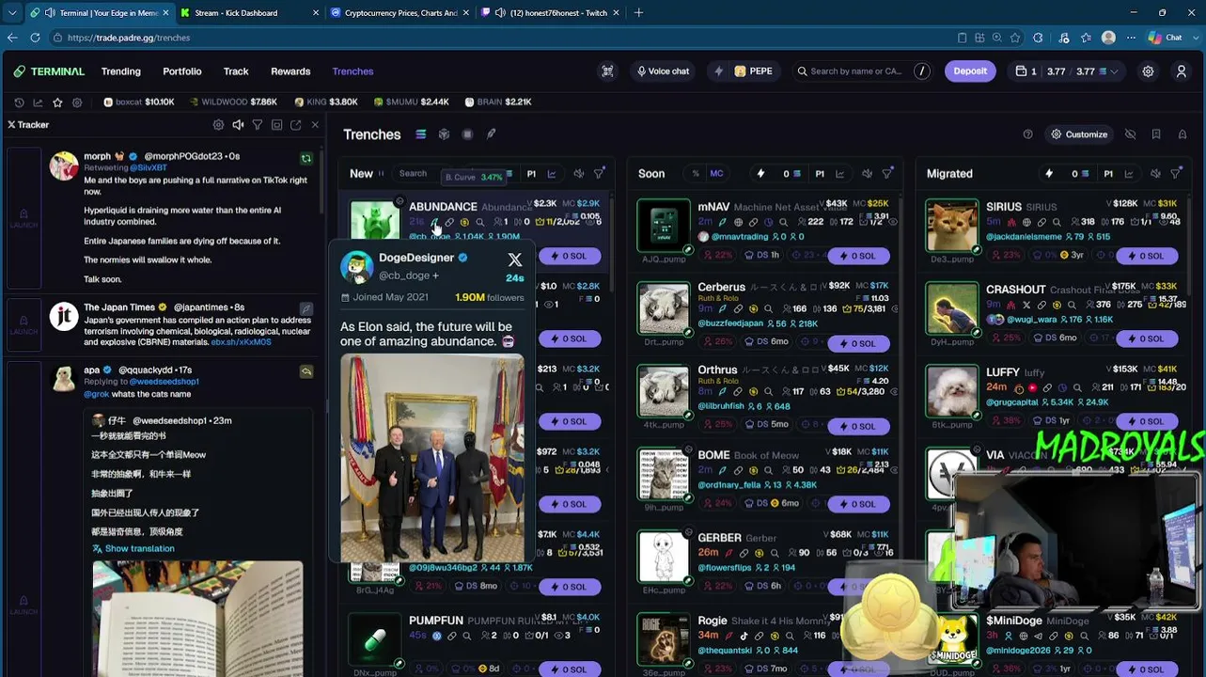Quick buy SIRIUS with 0 SOL
The image size is (1206, 677).
point(1146,256)
